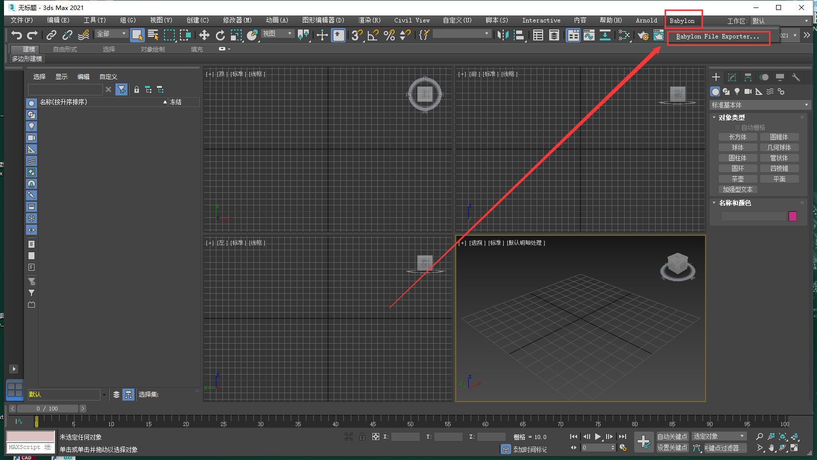Open the object color swatch
The width and height of the screenshot is (817, 460).
pos(792,216)
